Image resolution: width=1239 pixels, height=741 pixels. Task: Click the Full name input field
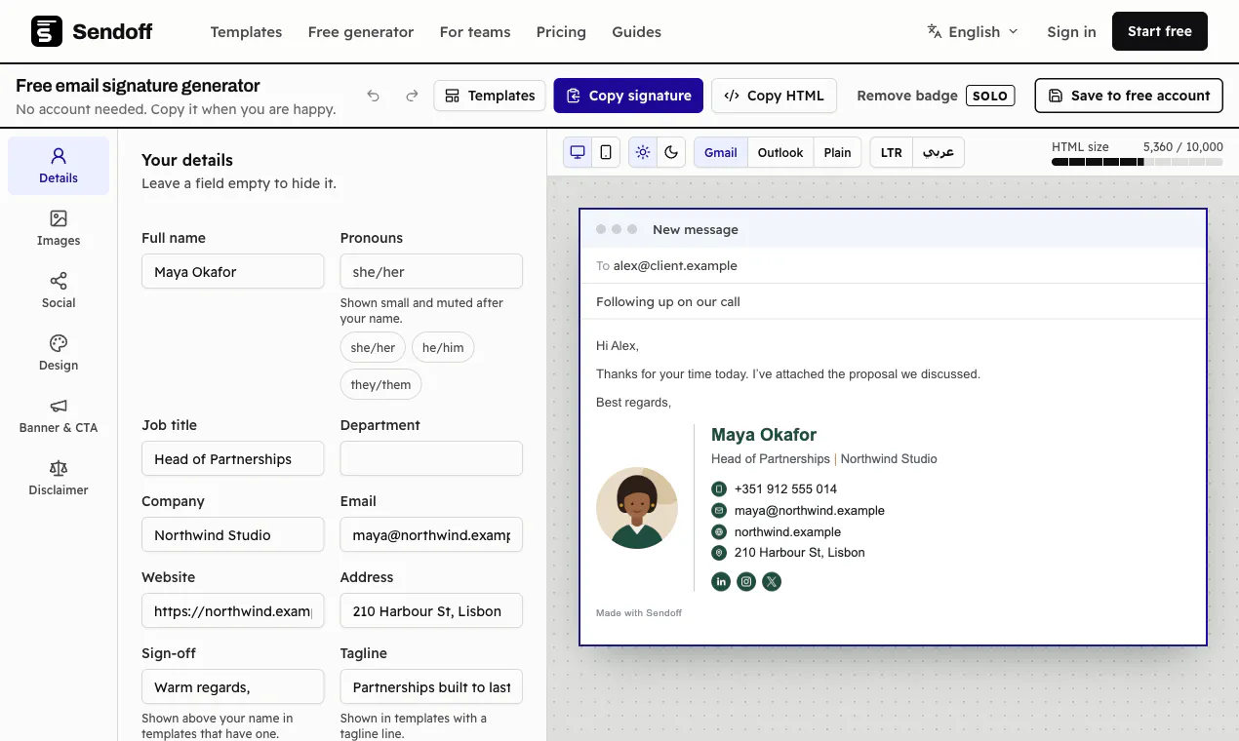[x=232, y=271]
